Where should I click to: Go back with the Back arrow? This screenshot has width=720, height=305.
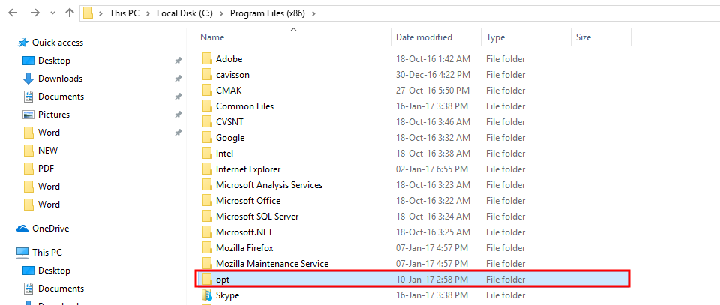13,13
